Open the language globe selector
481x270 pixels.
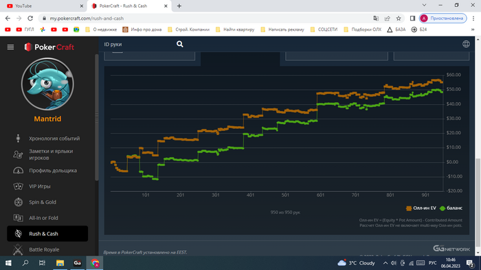click(x=466, y=44)
